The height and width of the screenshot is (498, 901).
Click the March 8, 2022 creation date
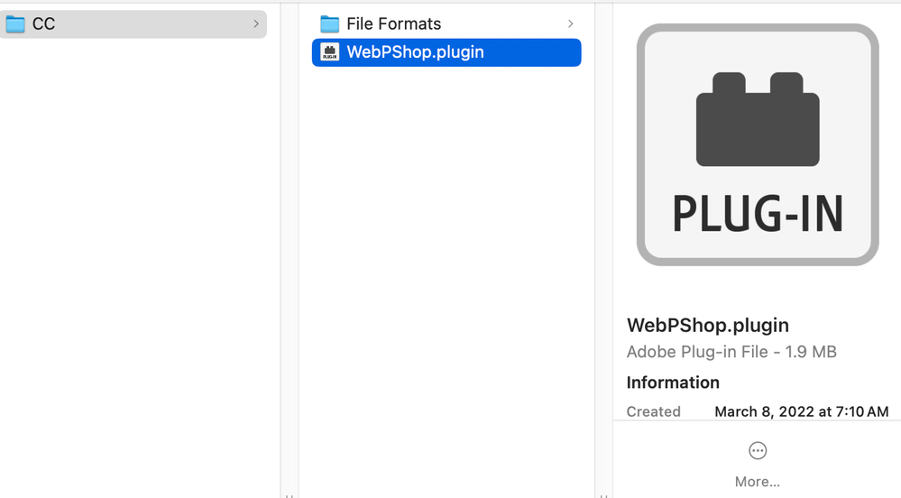point(801,411)
